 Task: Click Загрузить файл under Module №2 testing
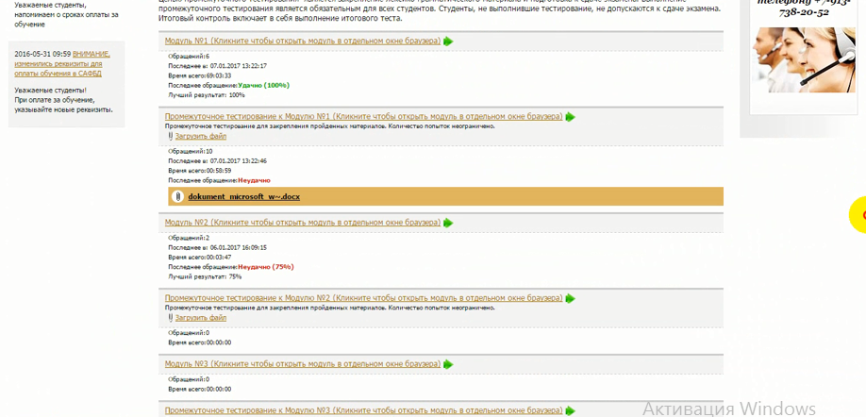(200, 318)
